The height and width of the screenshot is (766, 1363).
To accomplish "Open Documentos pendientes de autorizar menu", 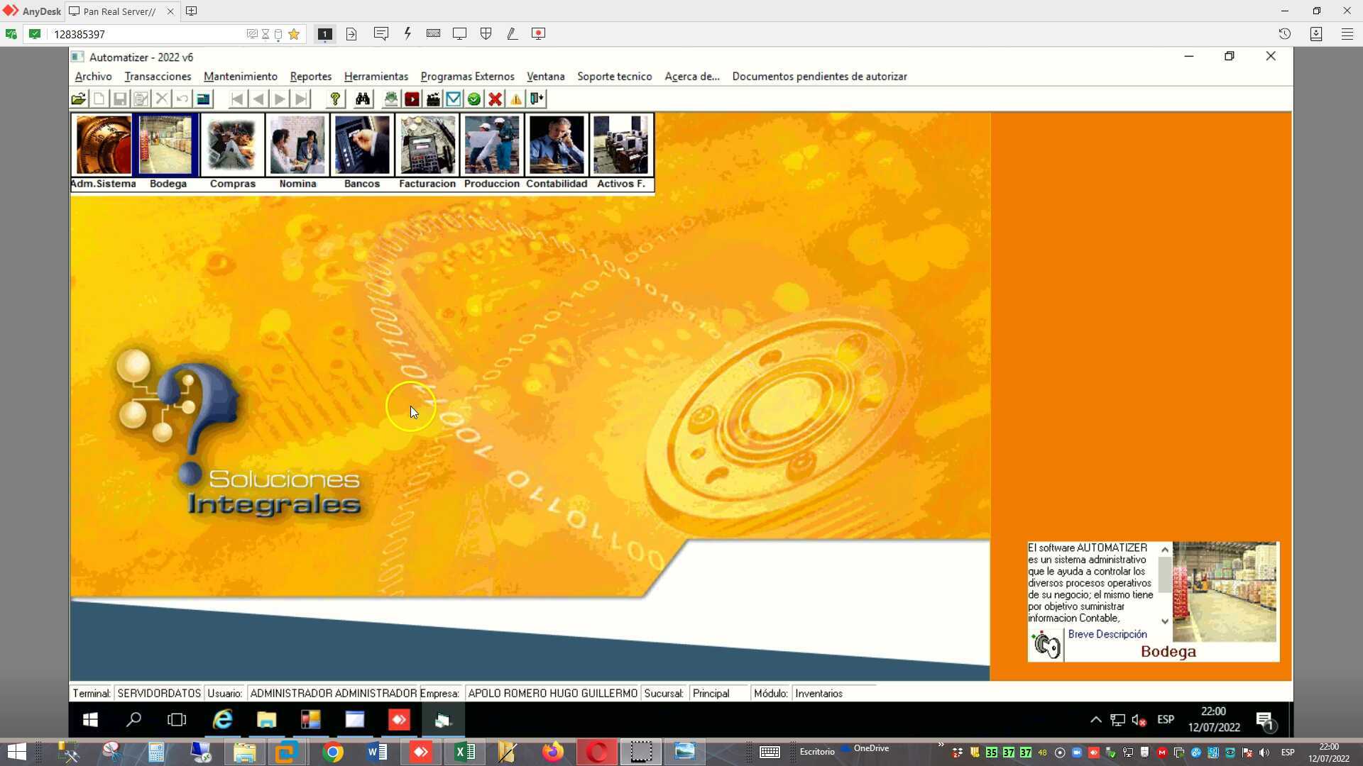I will pyautogui.click(x=819, y=77).
